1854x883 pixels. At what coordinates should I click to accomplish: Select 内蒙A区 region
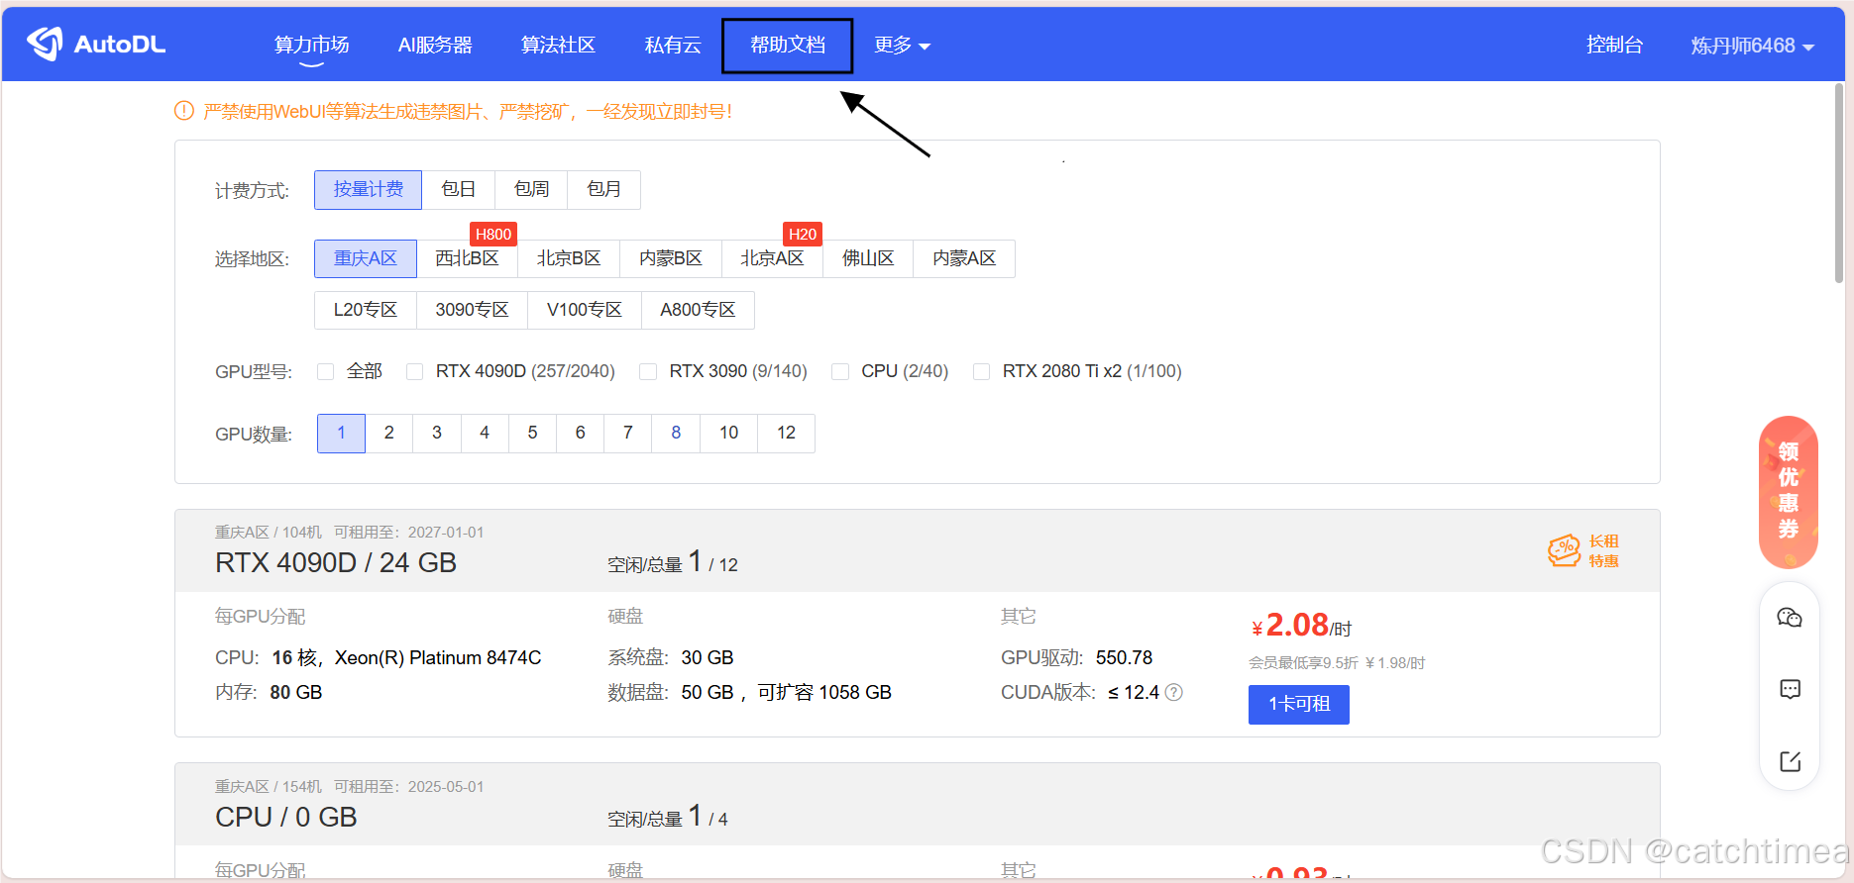964,258
